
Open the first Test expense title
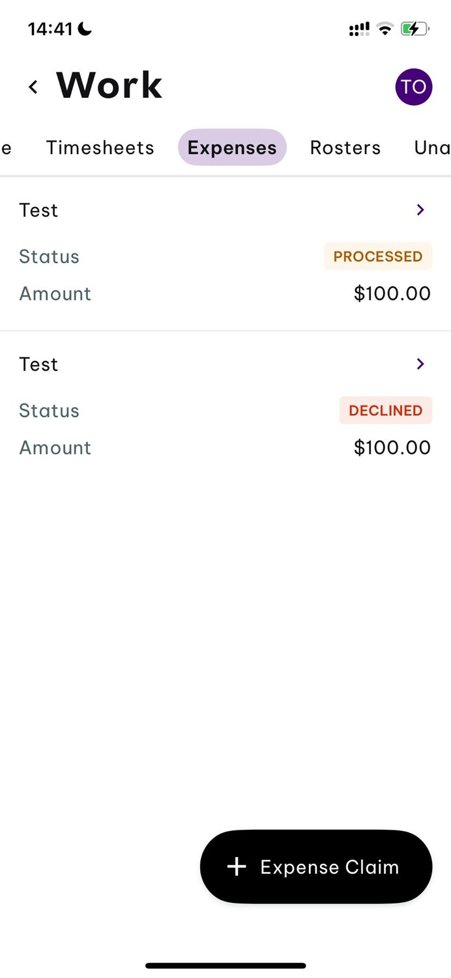[38, 210]
